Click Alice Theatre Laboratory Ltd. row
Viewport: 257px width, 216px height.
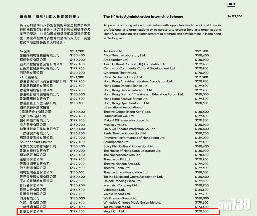124,55
